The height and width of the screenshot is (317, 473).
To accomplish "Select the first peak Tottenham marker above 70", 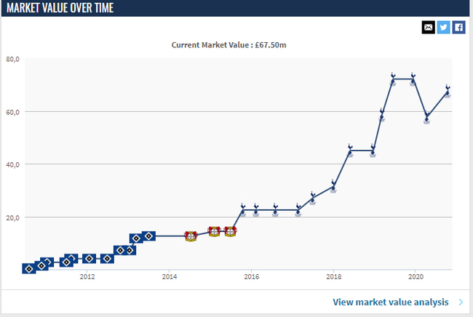I will click(392, 79).
